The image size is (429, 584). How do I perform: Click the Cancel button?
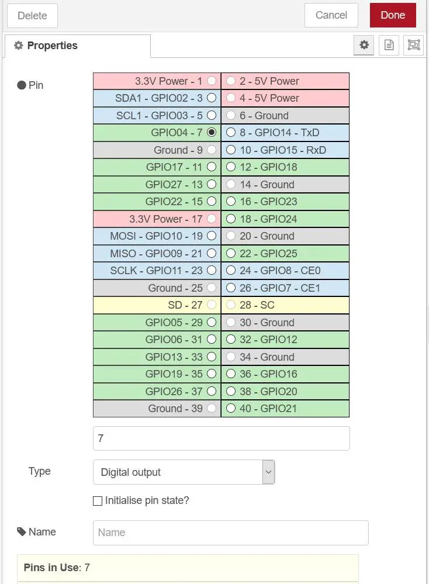(x=331, y=15)
